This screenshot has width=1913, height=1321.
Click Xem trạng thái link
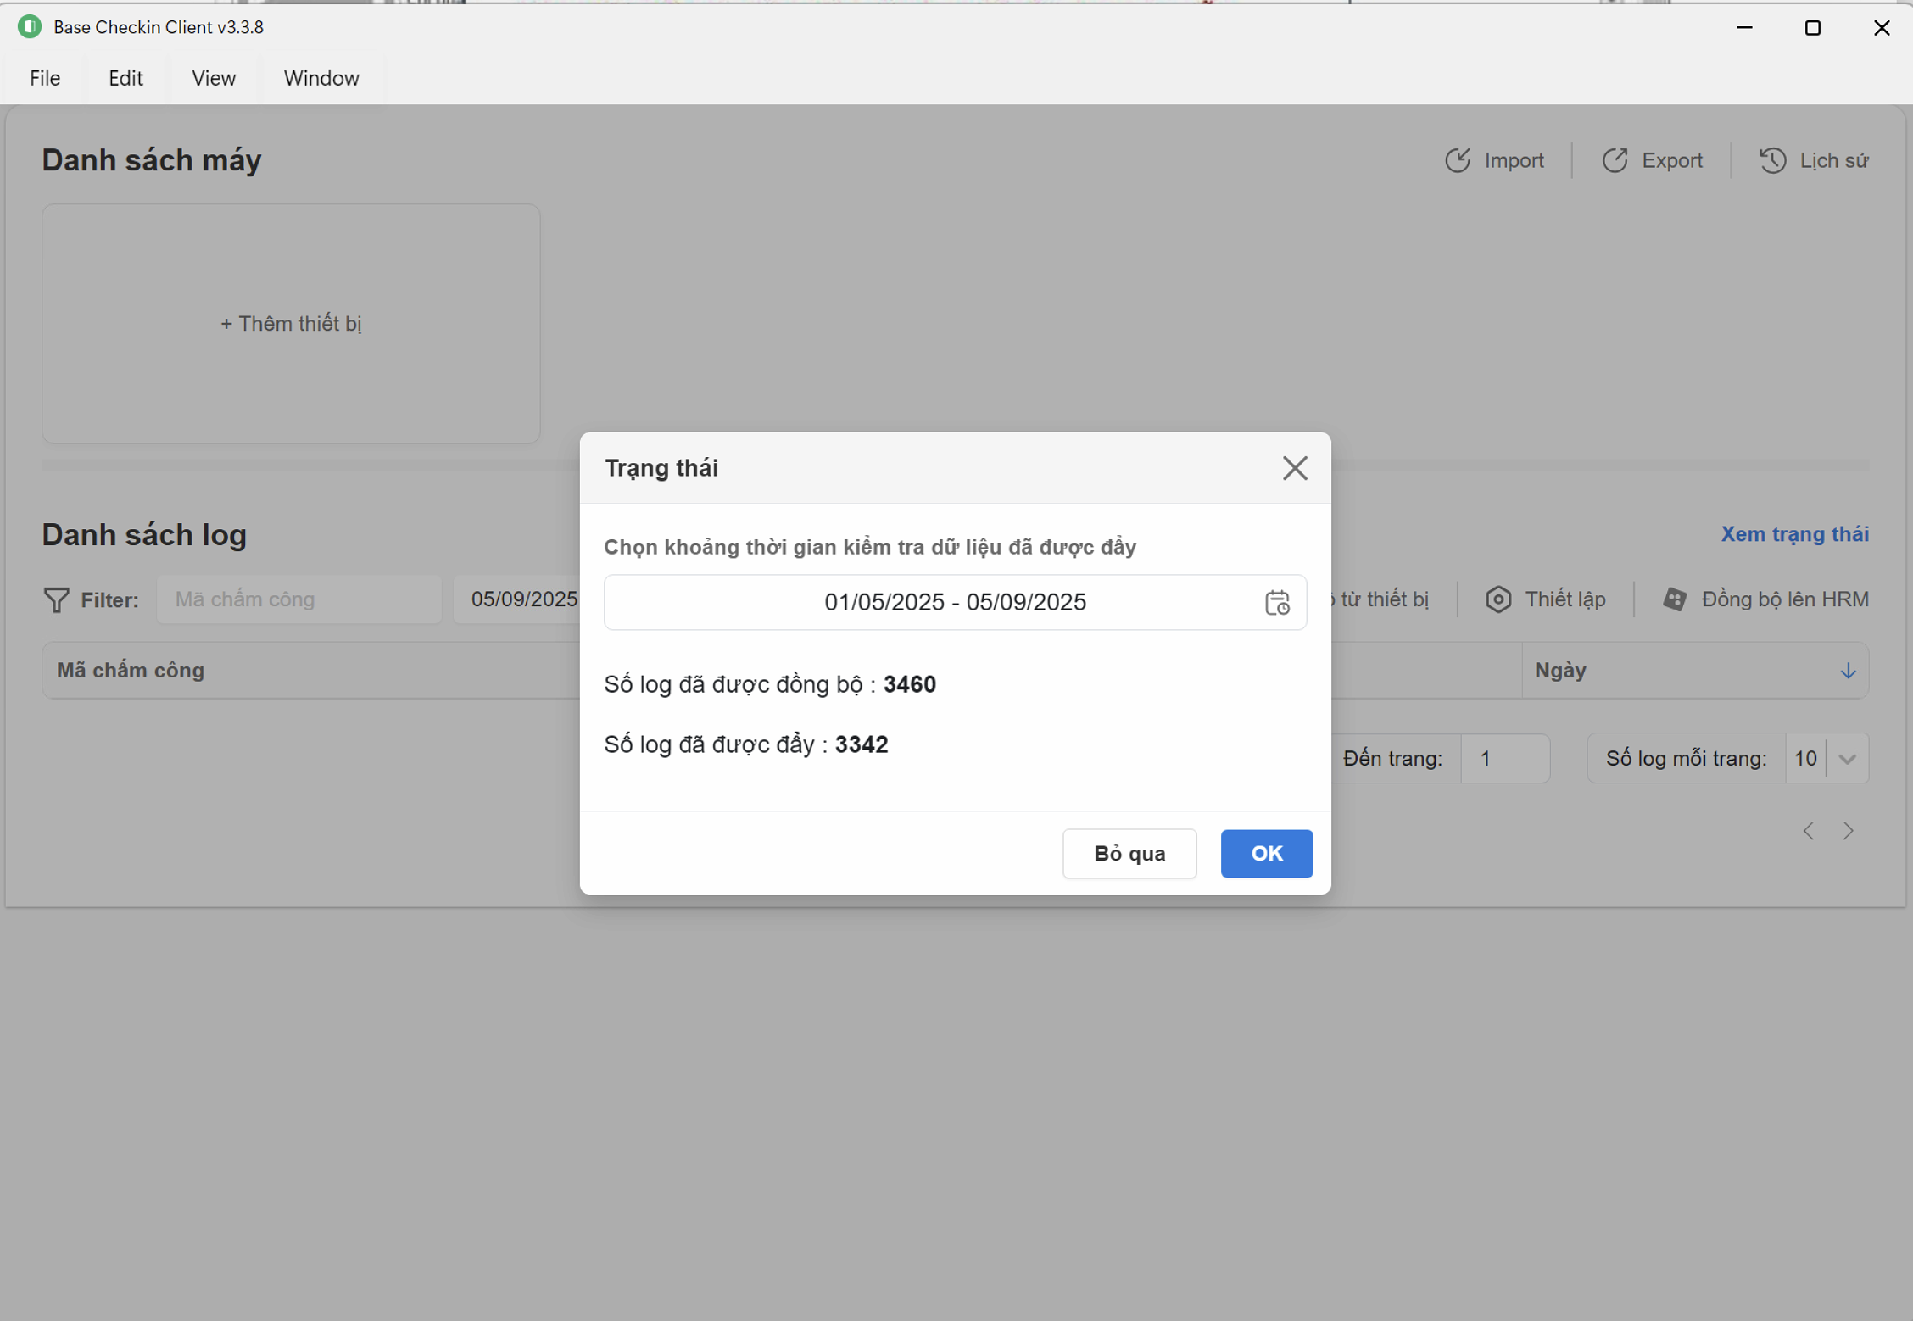point(1794,534)
